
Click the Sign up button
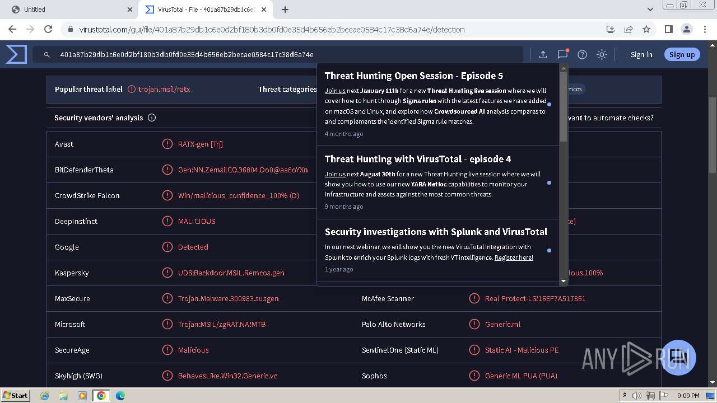point(682,54)
